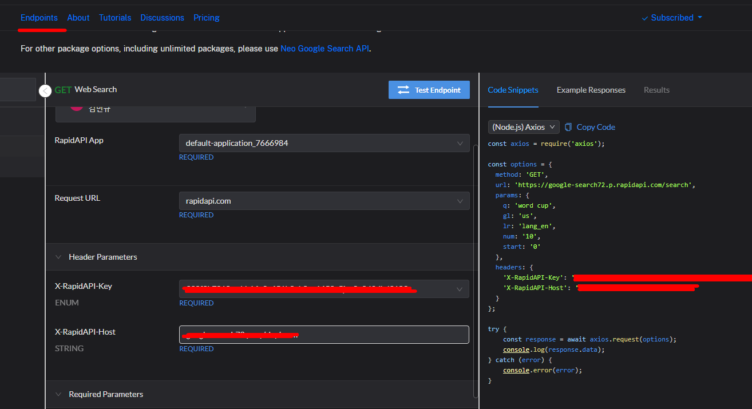
Task: Click the console.error(error) line
Action: point(543,370)
